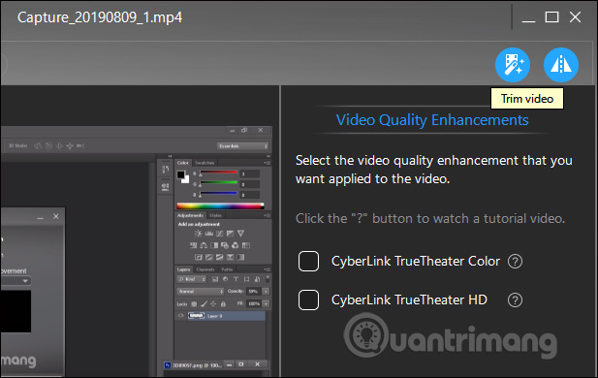Switch to Color tab in Photoshop preview
The image size is (598, 378).
click(x=182, y=163)
